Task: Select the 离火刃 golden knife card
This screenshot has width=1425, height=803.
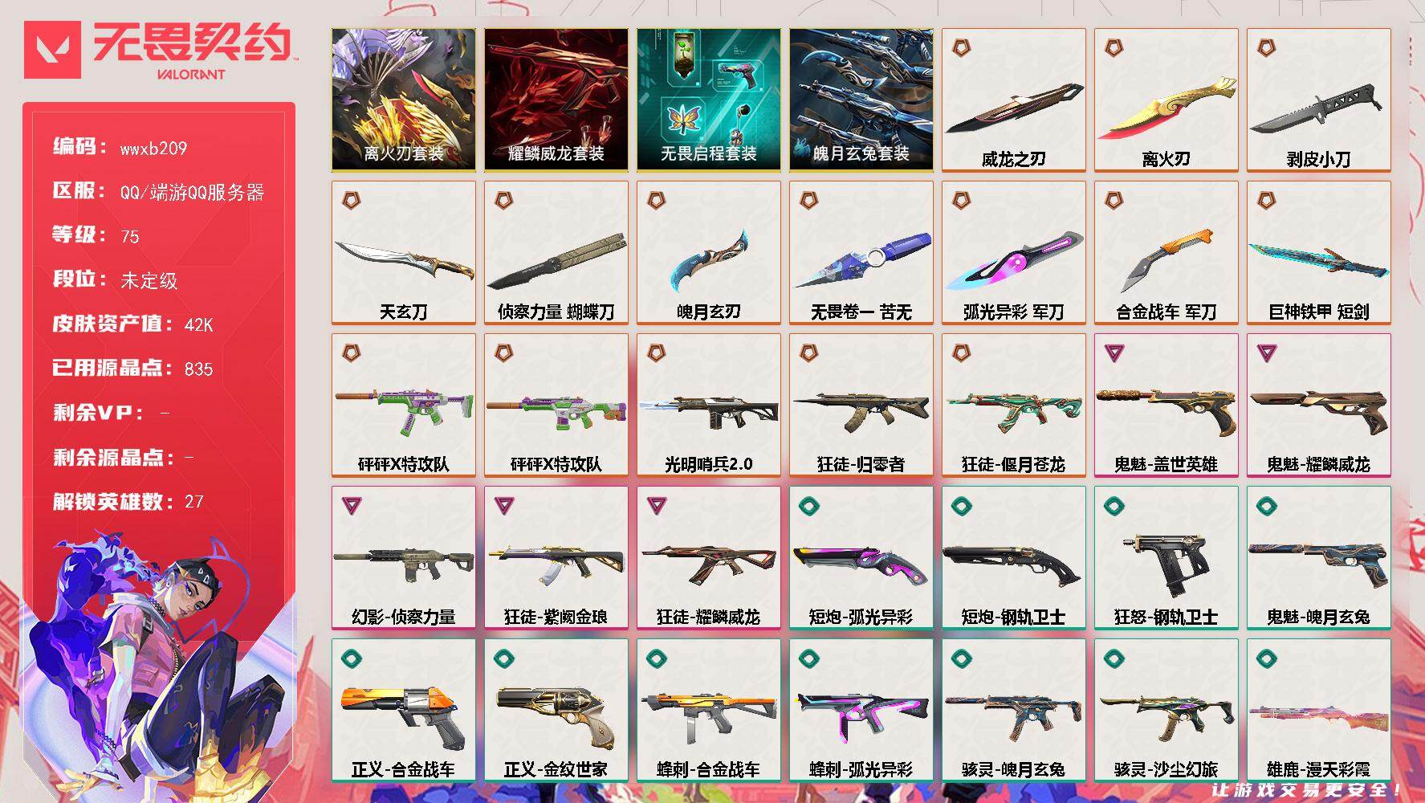Action: [1166, 100]
